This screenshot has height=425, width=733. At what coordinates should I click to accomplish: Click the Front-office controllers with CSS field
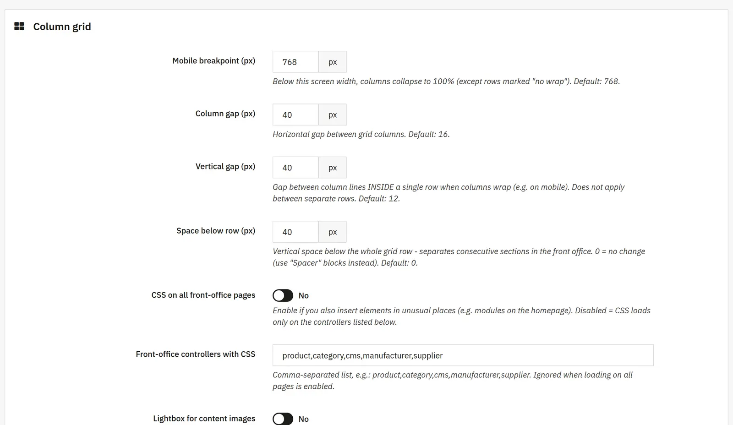coord(463,355)
